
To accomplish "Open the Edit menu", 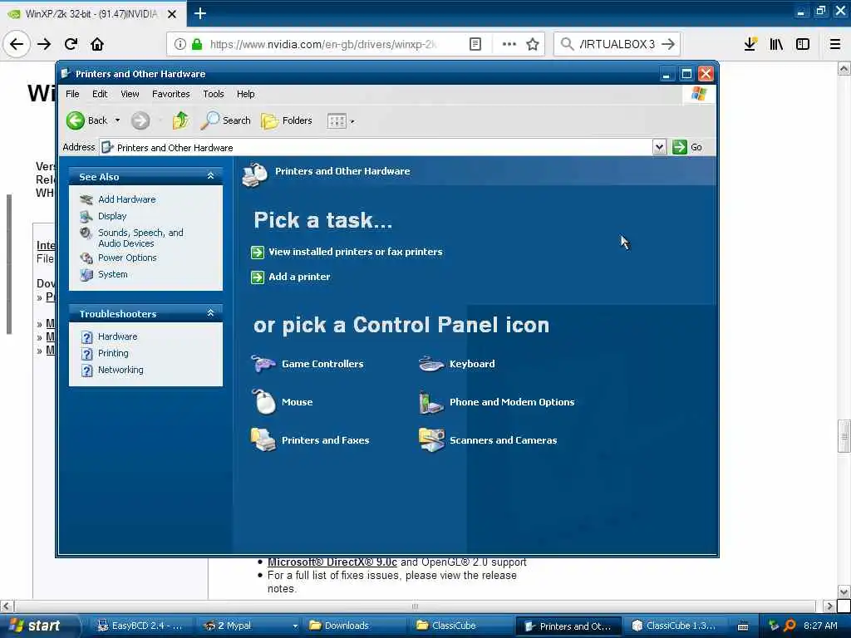I will (x=100, y=94).
